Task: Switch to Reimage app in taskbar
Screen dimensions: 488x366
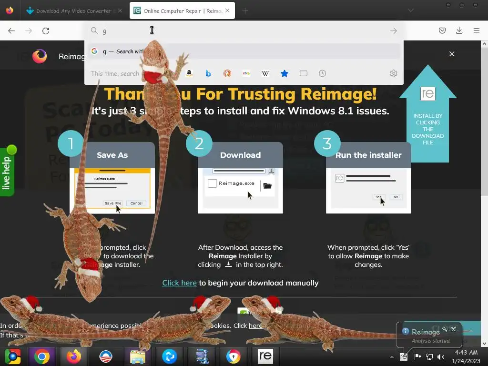Action: click(x=265, y=356)
